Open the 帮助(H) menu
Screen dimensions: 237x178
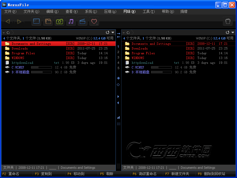[x=168, y=12]
